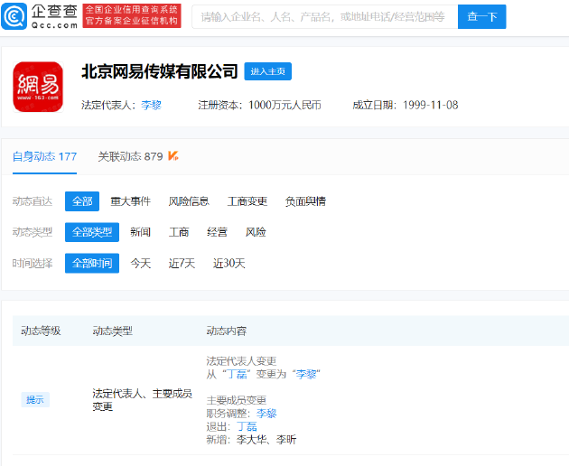Filter by 重大事件
The height and width of the screenshot is (466, 569).
(130, 201)
